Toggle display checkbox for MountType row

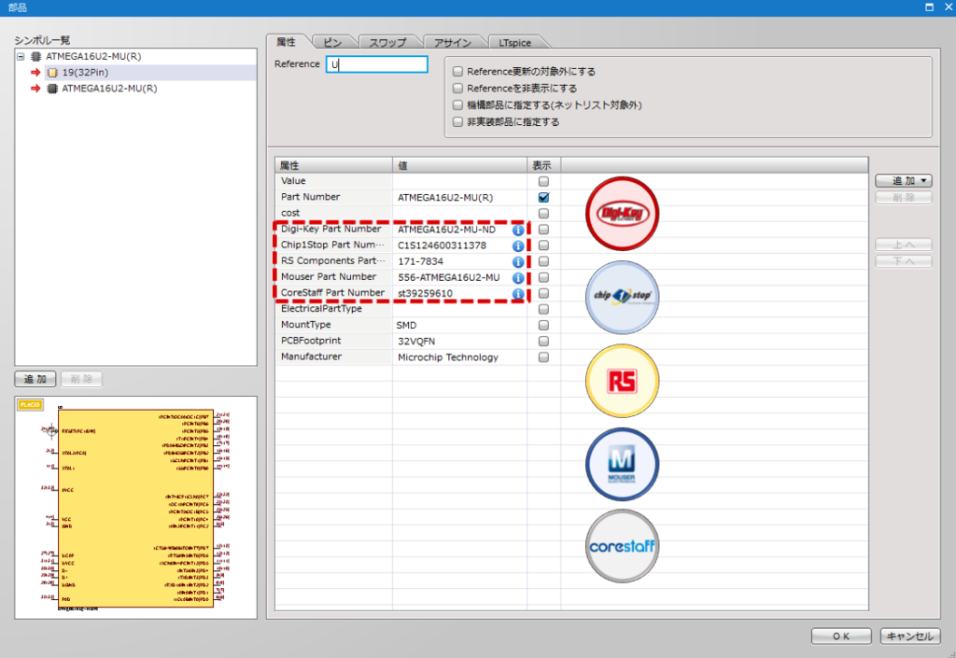click(x=543, y=326)
